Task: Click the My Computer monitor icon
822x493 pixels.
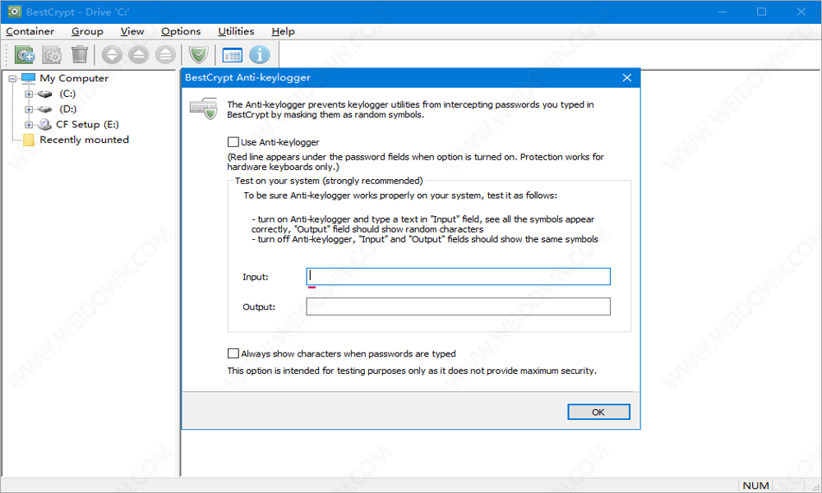Action: (28, 79)
